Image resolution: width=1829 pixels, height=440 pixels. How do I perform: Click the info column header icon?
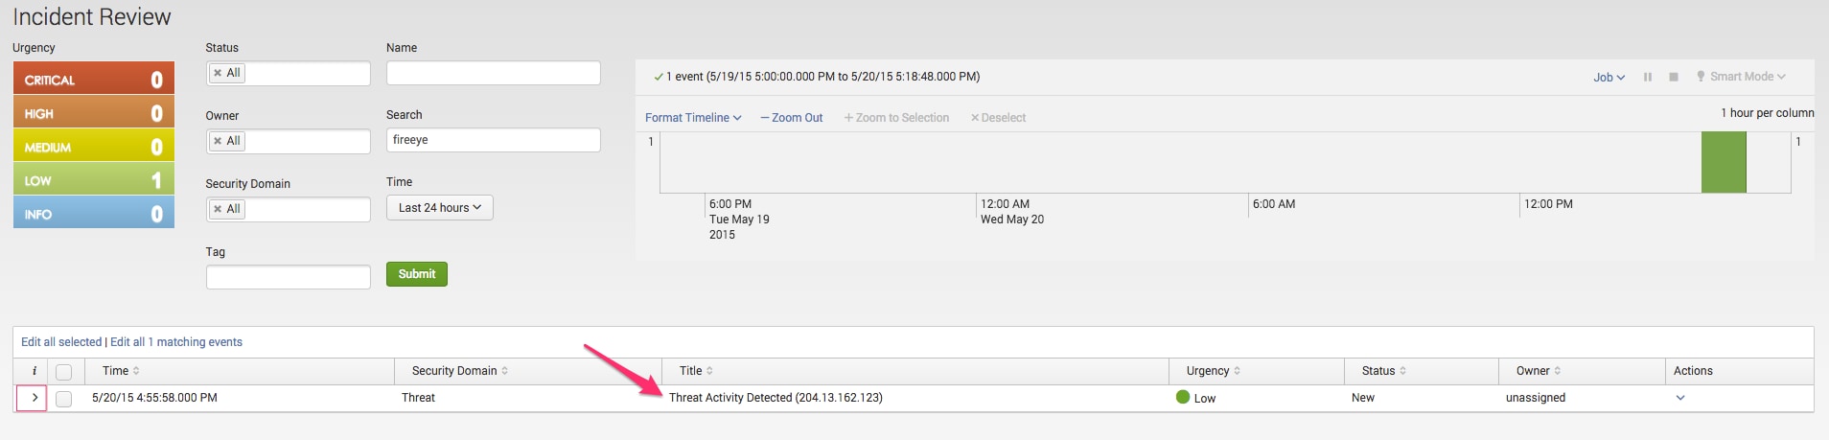[35, 371]
